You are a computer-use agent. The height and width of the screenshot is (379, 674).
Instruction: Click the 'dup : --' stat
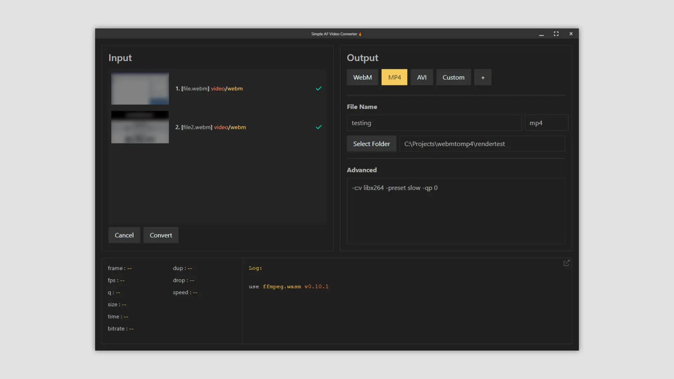tap(183, 268)
